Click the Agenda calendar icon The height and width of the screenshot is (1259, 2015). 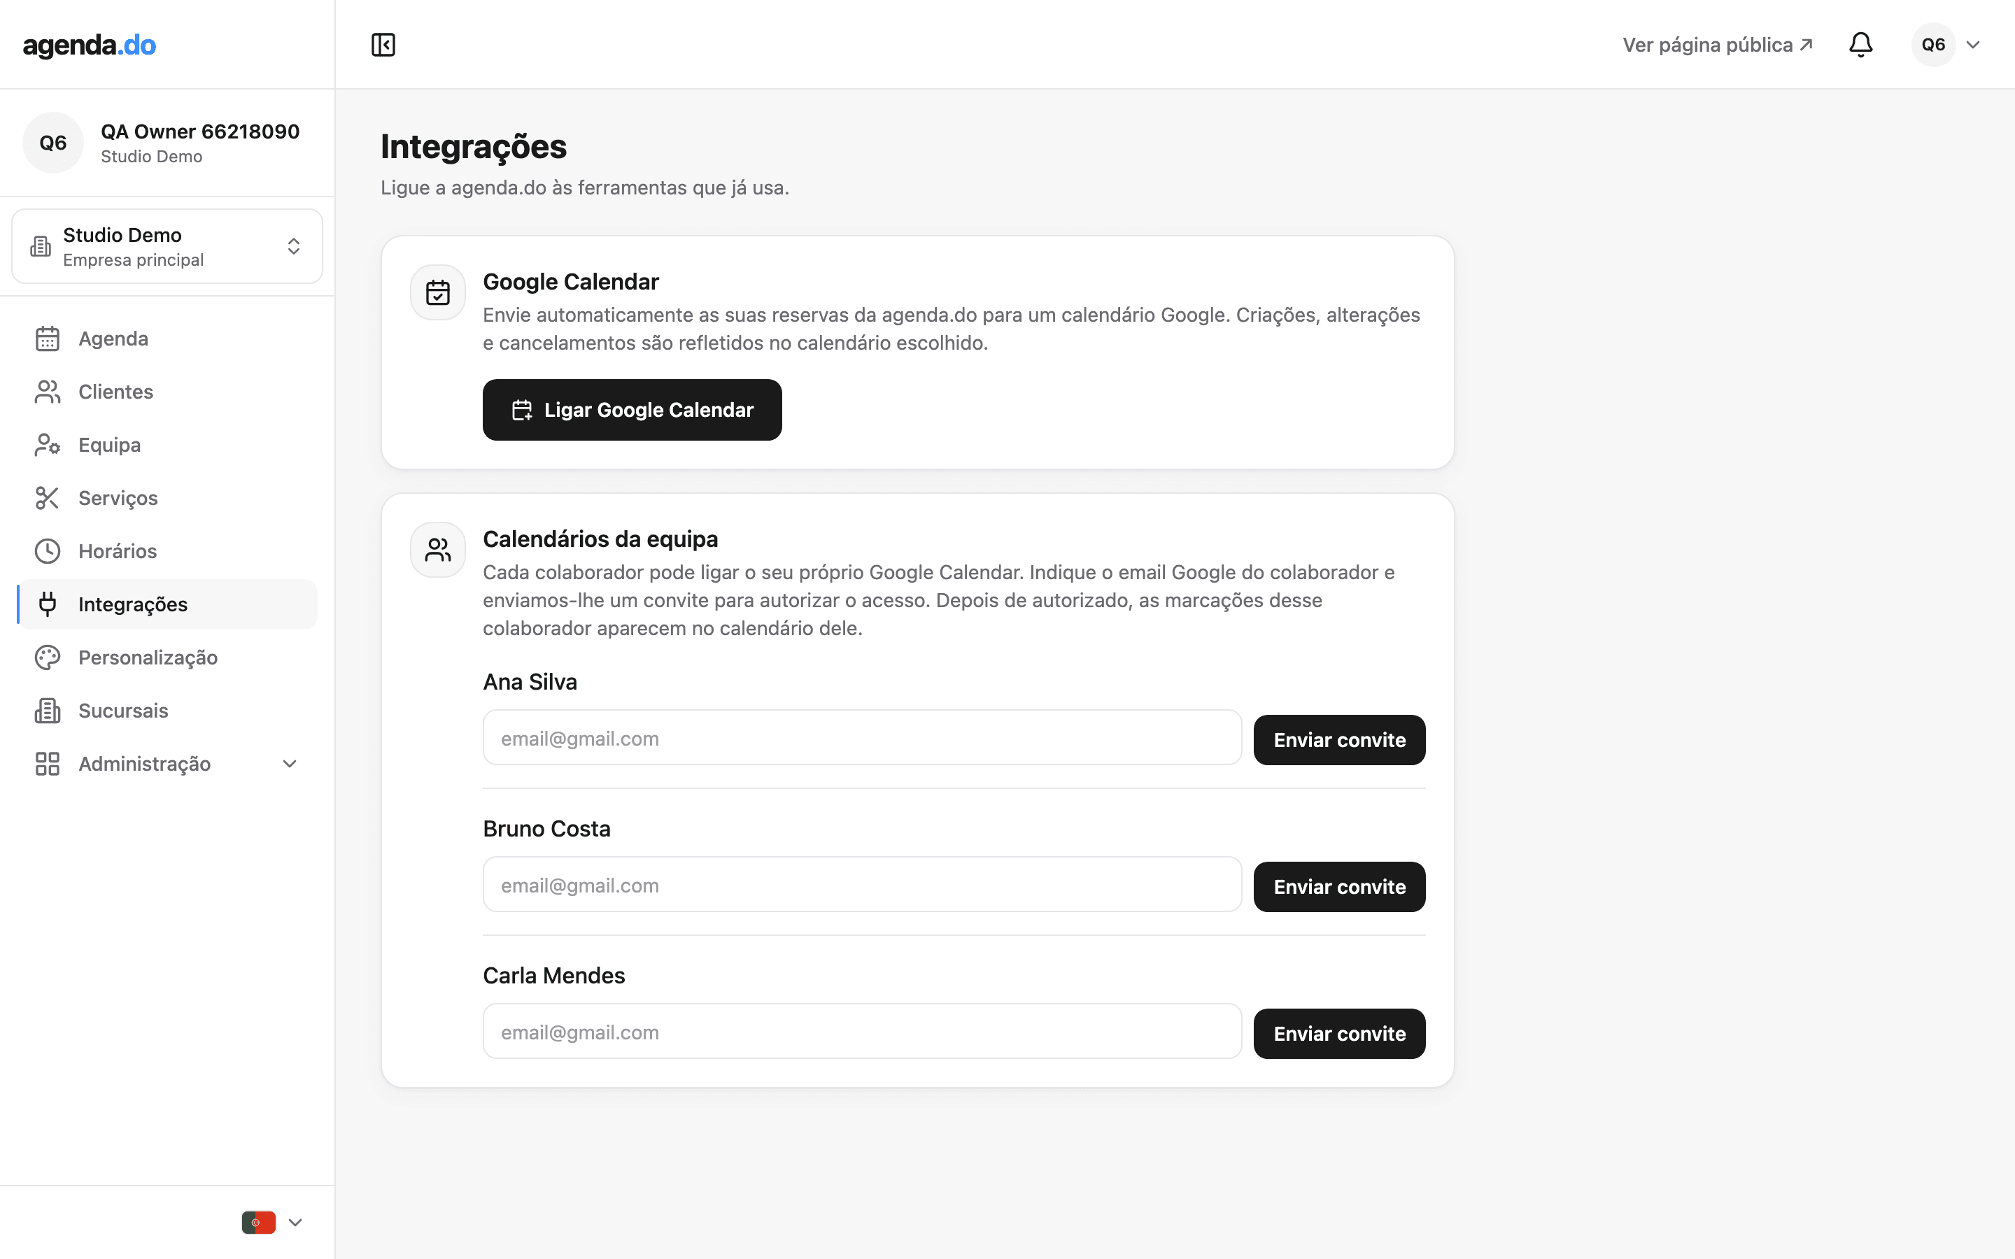pos(48,339)
